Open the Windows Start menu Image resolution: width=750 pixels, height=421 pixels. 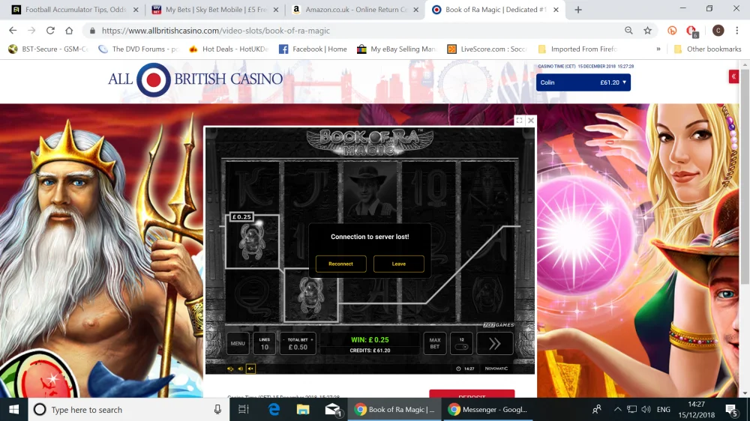pyautogui.click(x=13, y=410)
